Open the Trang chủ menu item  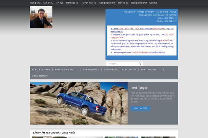pos(35,3)
